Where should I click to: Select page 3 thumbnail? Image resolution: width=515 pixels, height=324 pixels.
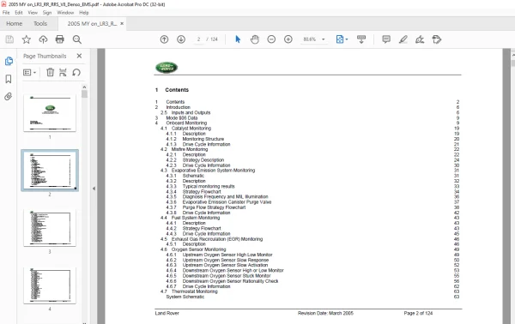[x=50, y=227]
